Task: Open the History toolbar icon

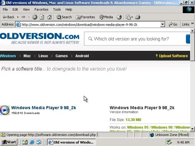Action: tap(119, 17)
